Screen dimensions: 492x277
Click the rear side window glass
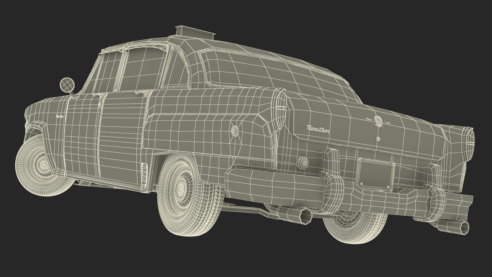point(143,69)
